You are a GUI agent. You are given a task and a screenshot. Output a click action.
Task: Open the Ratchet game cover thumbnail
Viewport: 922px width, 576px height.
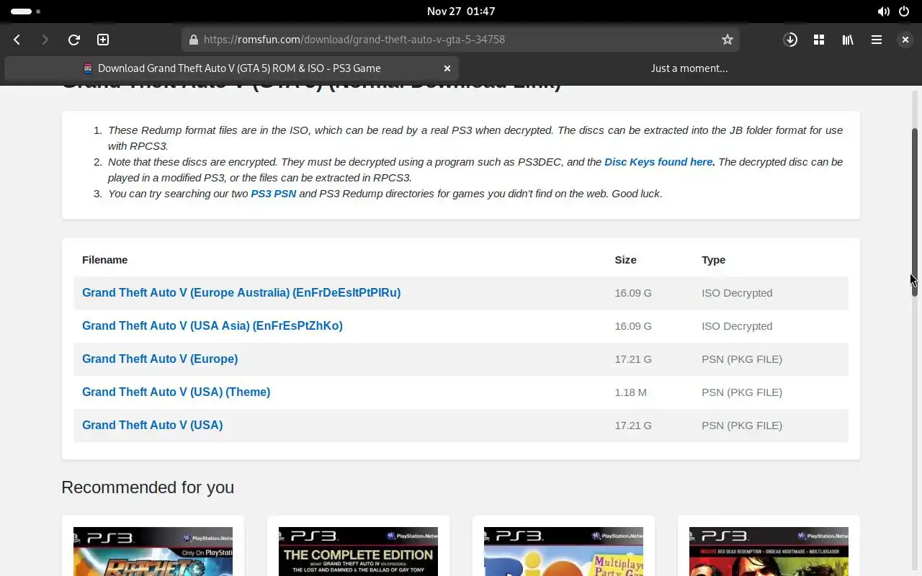[153, 552]
